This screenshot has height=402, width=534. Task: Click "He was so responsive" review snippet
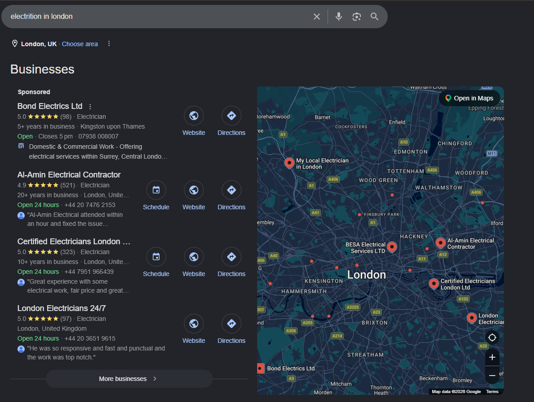coord(96,353)
